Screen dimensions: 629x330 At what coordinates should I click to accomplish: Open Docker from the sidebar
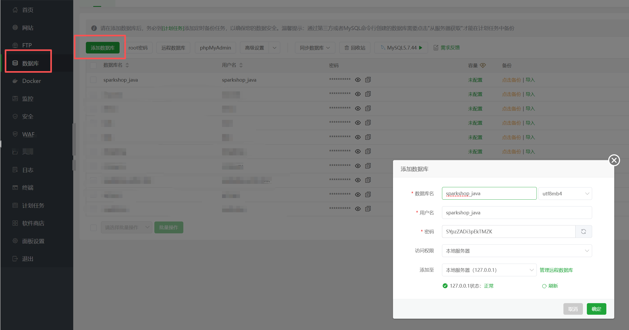pyautogui.click(x=31, y=81)
